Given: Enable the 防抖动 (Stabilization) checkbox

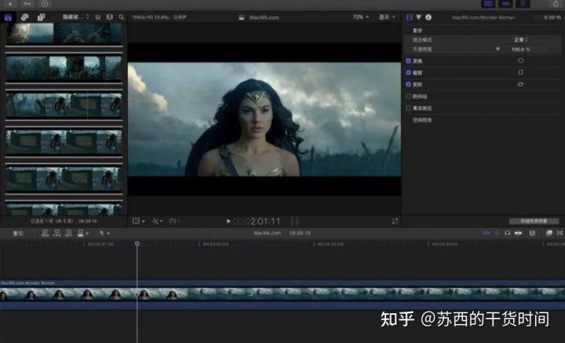Looking at the screenshot, I should (408, 97).
